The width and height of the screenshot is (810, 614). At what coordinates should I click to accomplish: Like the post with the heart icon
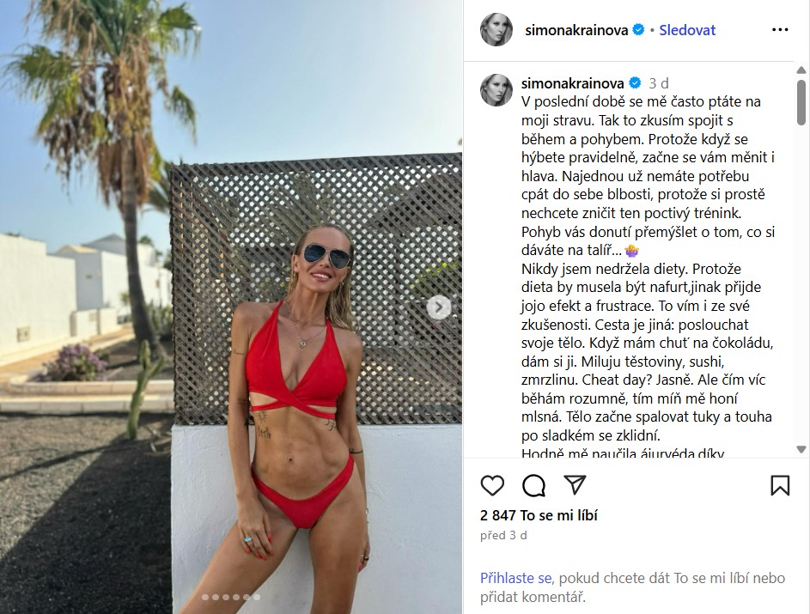click(x=492, y=485)
